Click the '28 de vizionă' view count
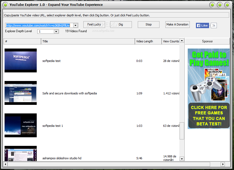The width and height of the screenshot is (234, 170). 171,61
